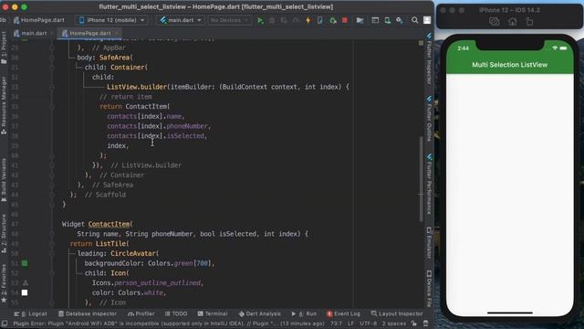
Task: Click the editor vertical scrollbar
Action: pyautogui.click(x=422, y=179)
